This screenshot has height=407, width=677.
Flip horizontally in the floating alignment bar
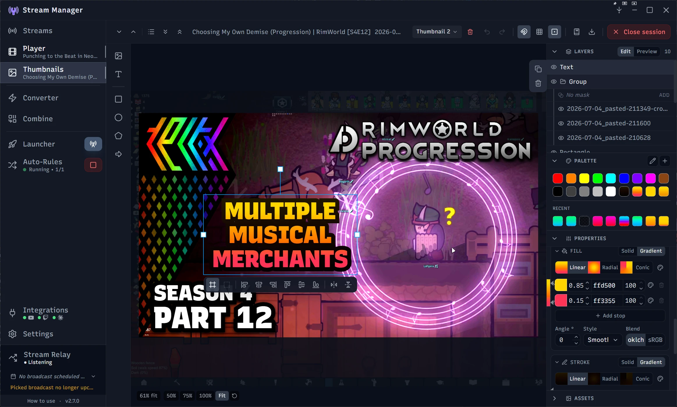point(334,285)
